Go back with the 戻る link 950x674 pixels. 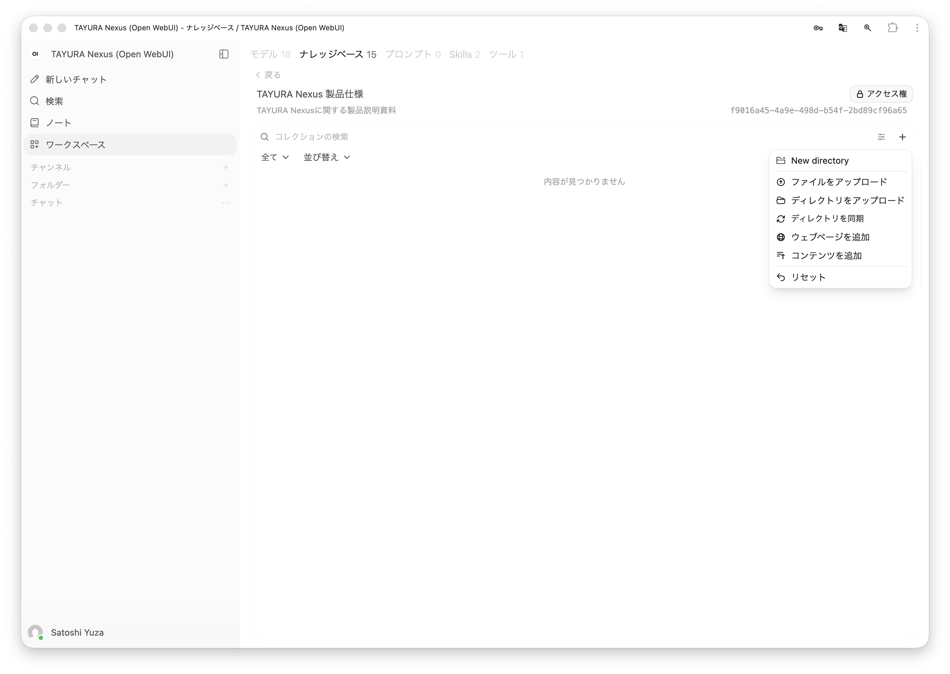click(268, 75)
